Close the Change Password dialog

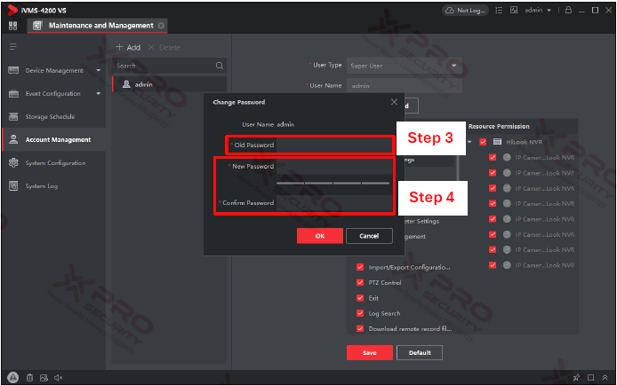394,102
